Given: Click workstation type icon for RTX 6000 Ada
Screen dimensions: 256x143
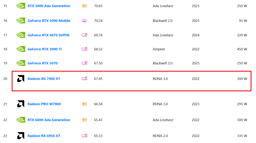Looking at the screenshot, I should tap(85, 120).
